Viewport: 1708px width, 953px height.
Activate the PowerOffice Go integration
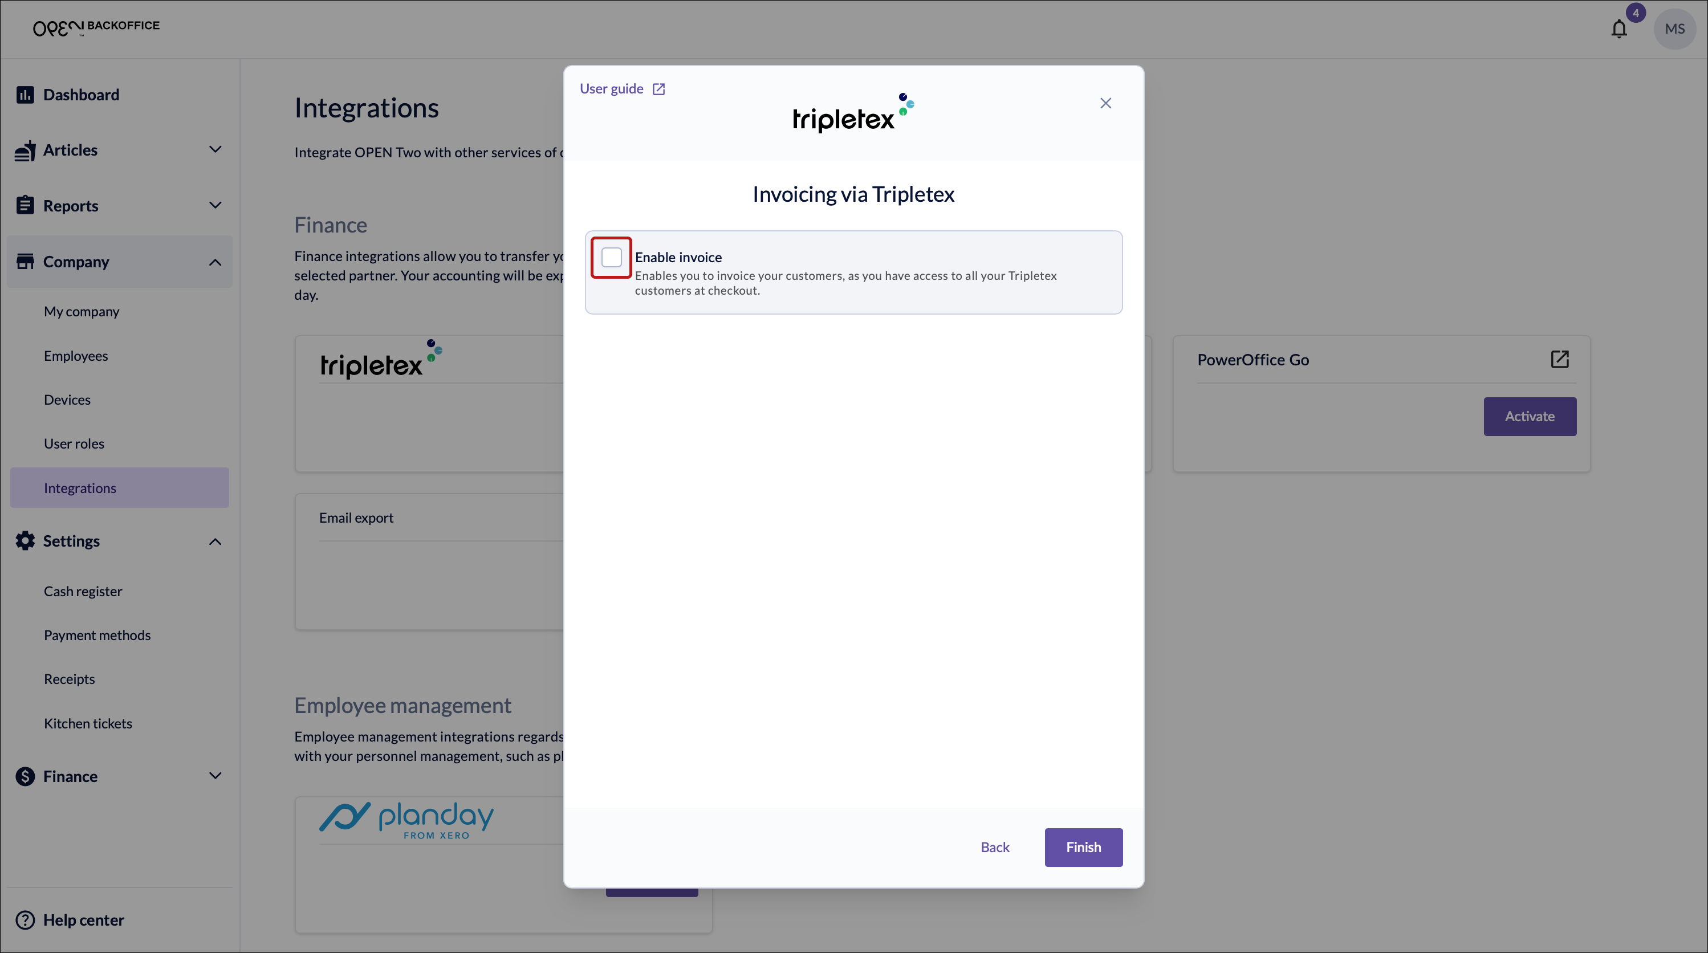coord(1529,416)
